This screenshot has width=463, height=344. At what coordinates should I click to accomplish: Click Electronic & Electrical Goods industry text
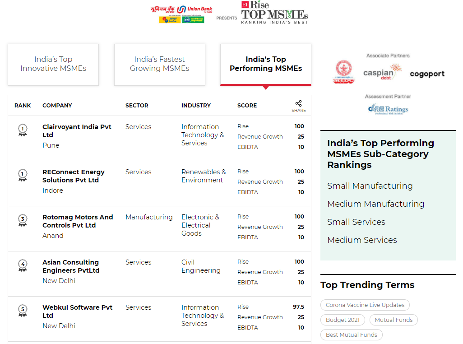coord(200,225)
